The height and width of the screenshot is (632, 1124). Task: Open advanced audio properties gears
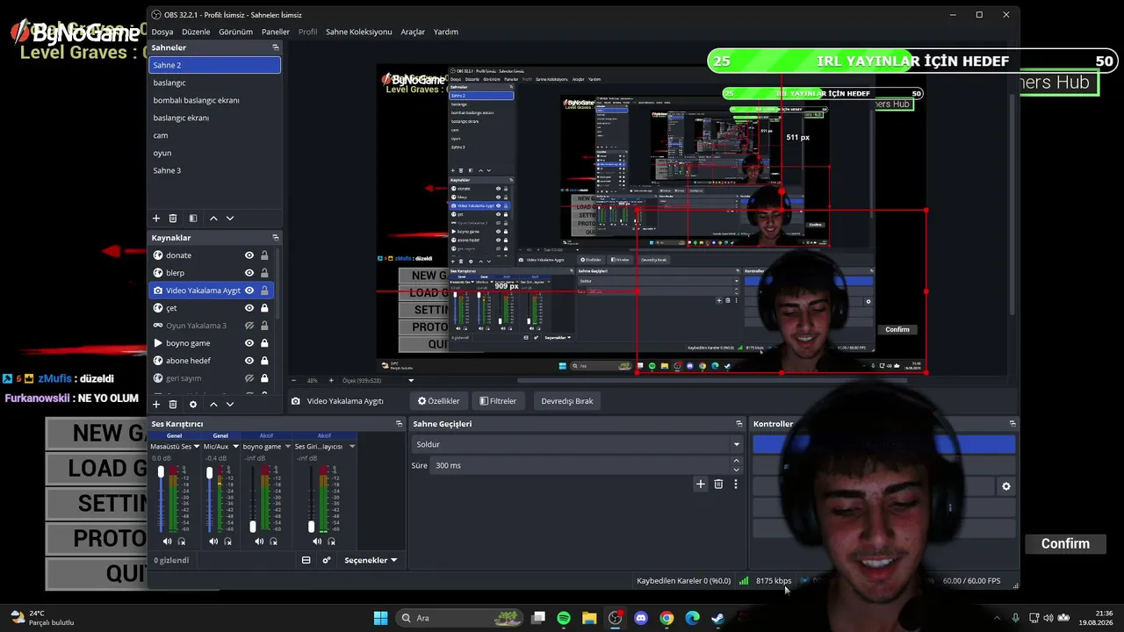click(327, 560)
